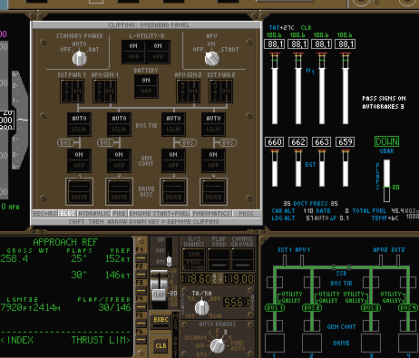
Task: Click the green DOWN gear indication
Action: coord(386,141)
